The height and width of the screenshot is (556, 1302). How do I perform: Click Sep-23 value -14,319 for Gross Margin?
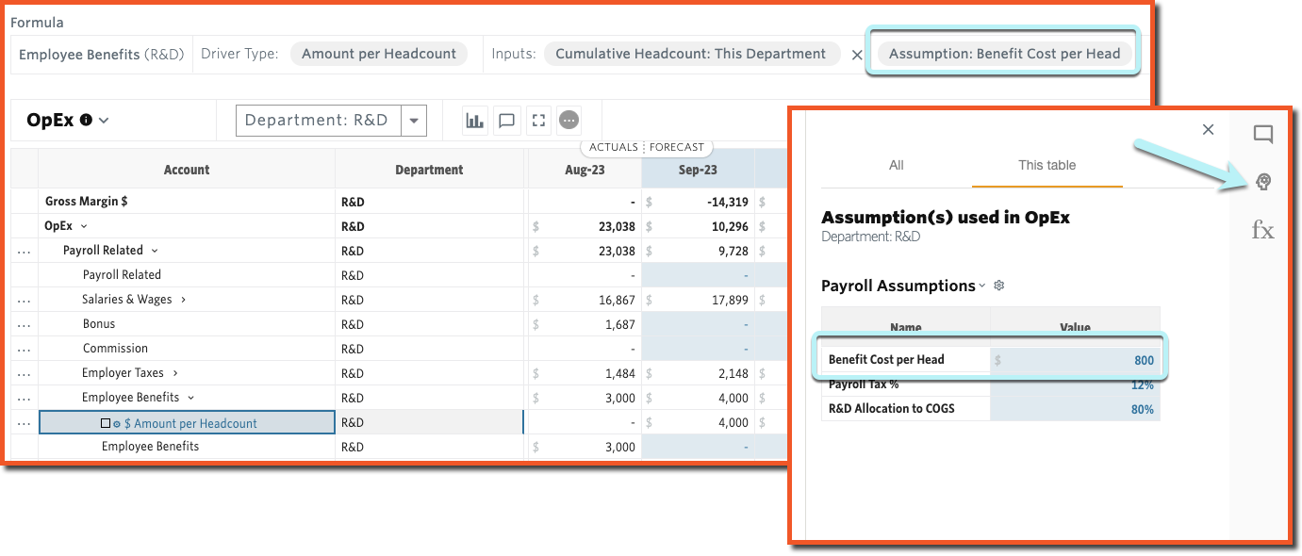[x=698, y=202]
